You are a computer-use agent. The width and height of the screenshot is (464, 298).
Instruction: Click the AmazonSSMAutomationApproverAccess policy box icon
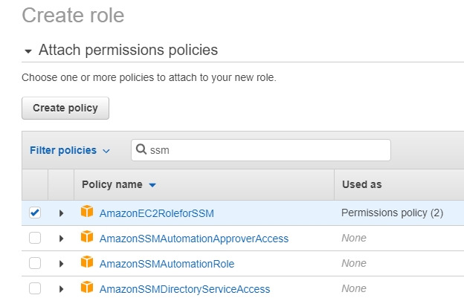(x=87, y=237)
